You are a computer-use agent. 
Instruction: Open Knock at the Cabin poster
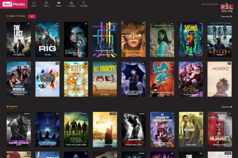(76, 129)
